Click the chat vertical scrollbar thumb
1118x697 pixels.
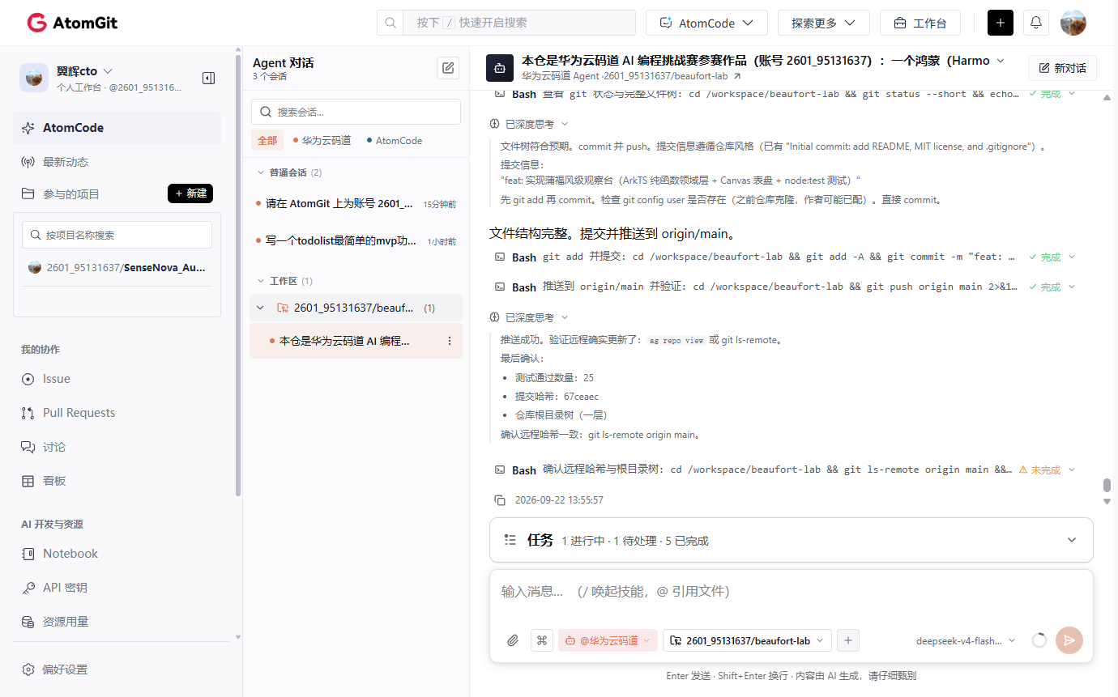pyautogui.click(x=1107, y=486)
